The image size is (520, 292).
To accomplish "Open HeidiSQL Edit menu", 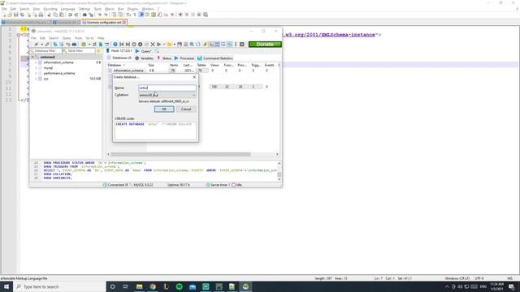I will [42, 38].
